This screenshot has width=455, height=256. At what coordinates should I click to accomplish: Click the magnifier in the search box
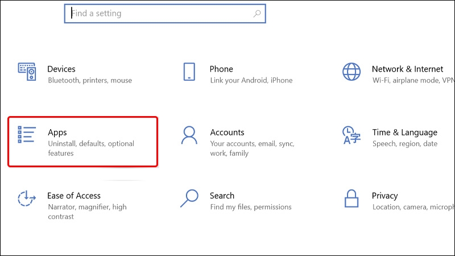pyautogui.click(x=257, y=13)
